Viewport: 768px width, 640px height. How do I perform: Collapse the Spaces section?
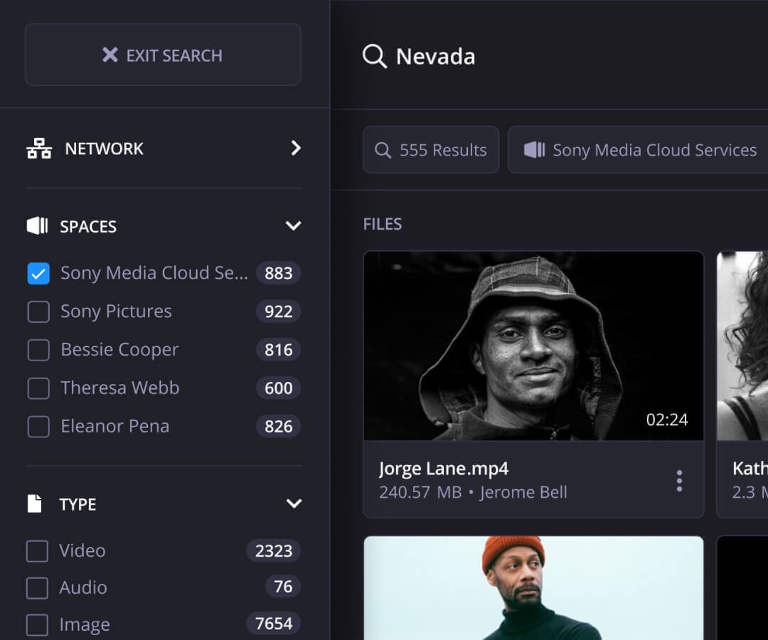(x=293, y=225)
